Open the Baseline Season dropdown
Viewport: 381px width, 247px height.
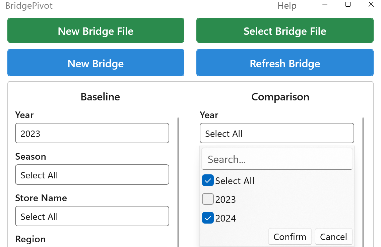tap(92, 174)
